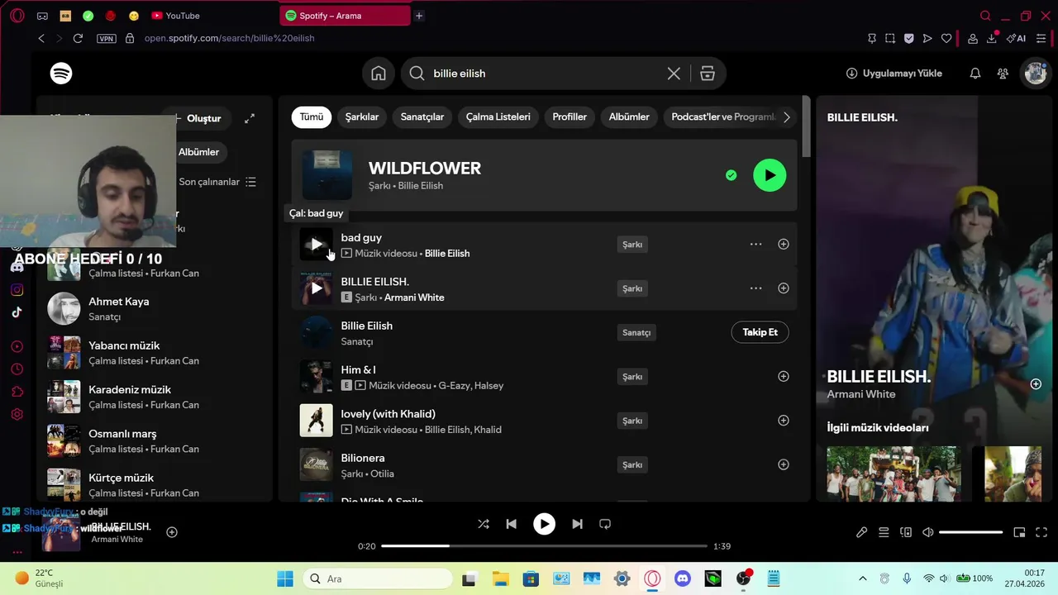
Task: Open the user profile avatar
Action: click(x=1036, y=74)
